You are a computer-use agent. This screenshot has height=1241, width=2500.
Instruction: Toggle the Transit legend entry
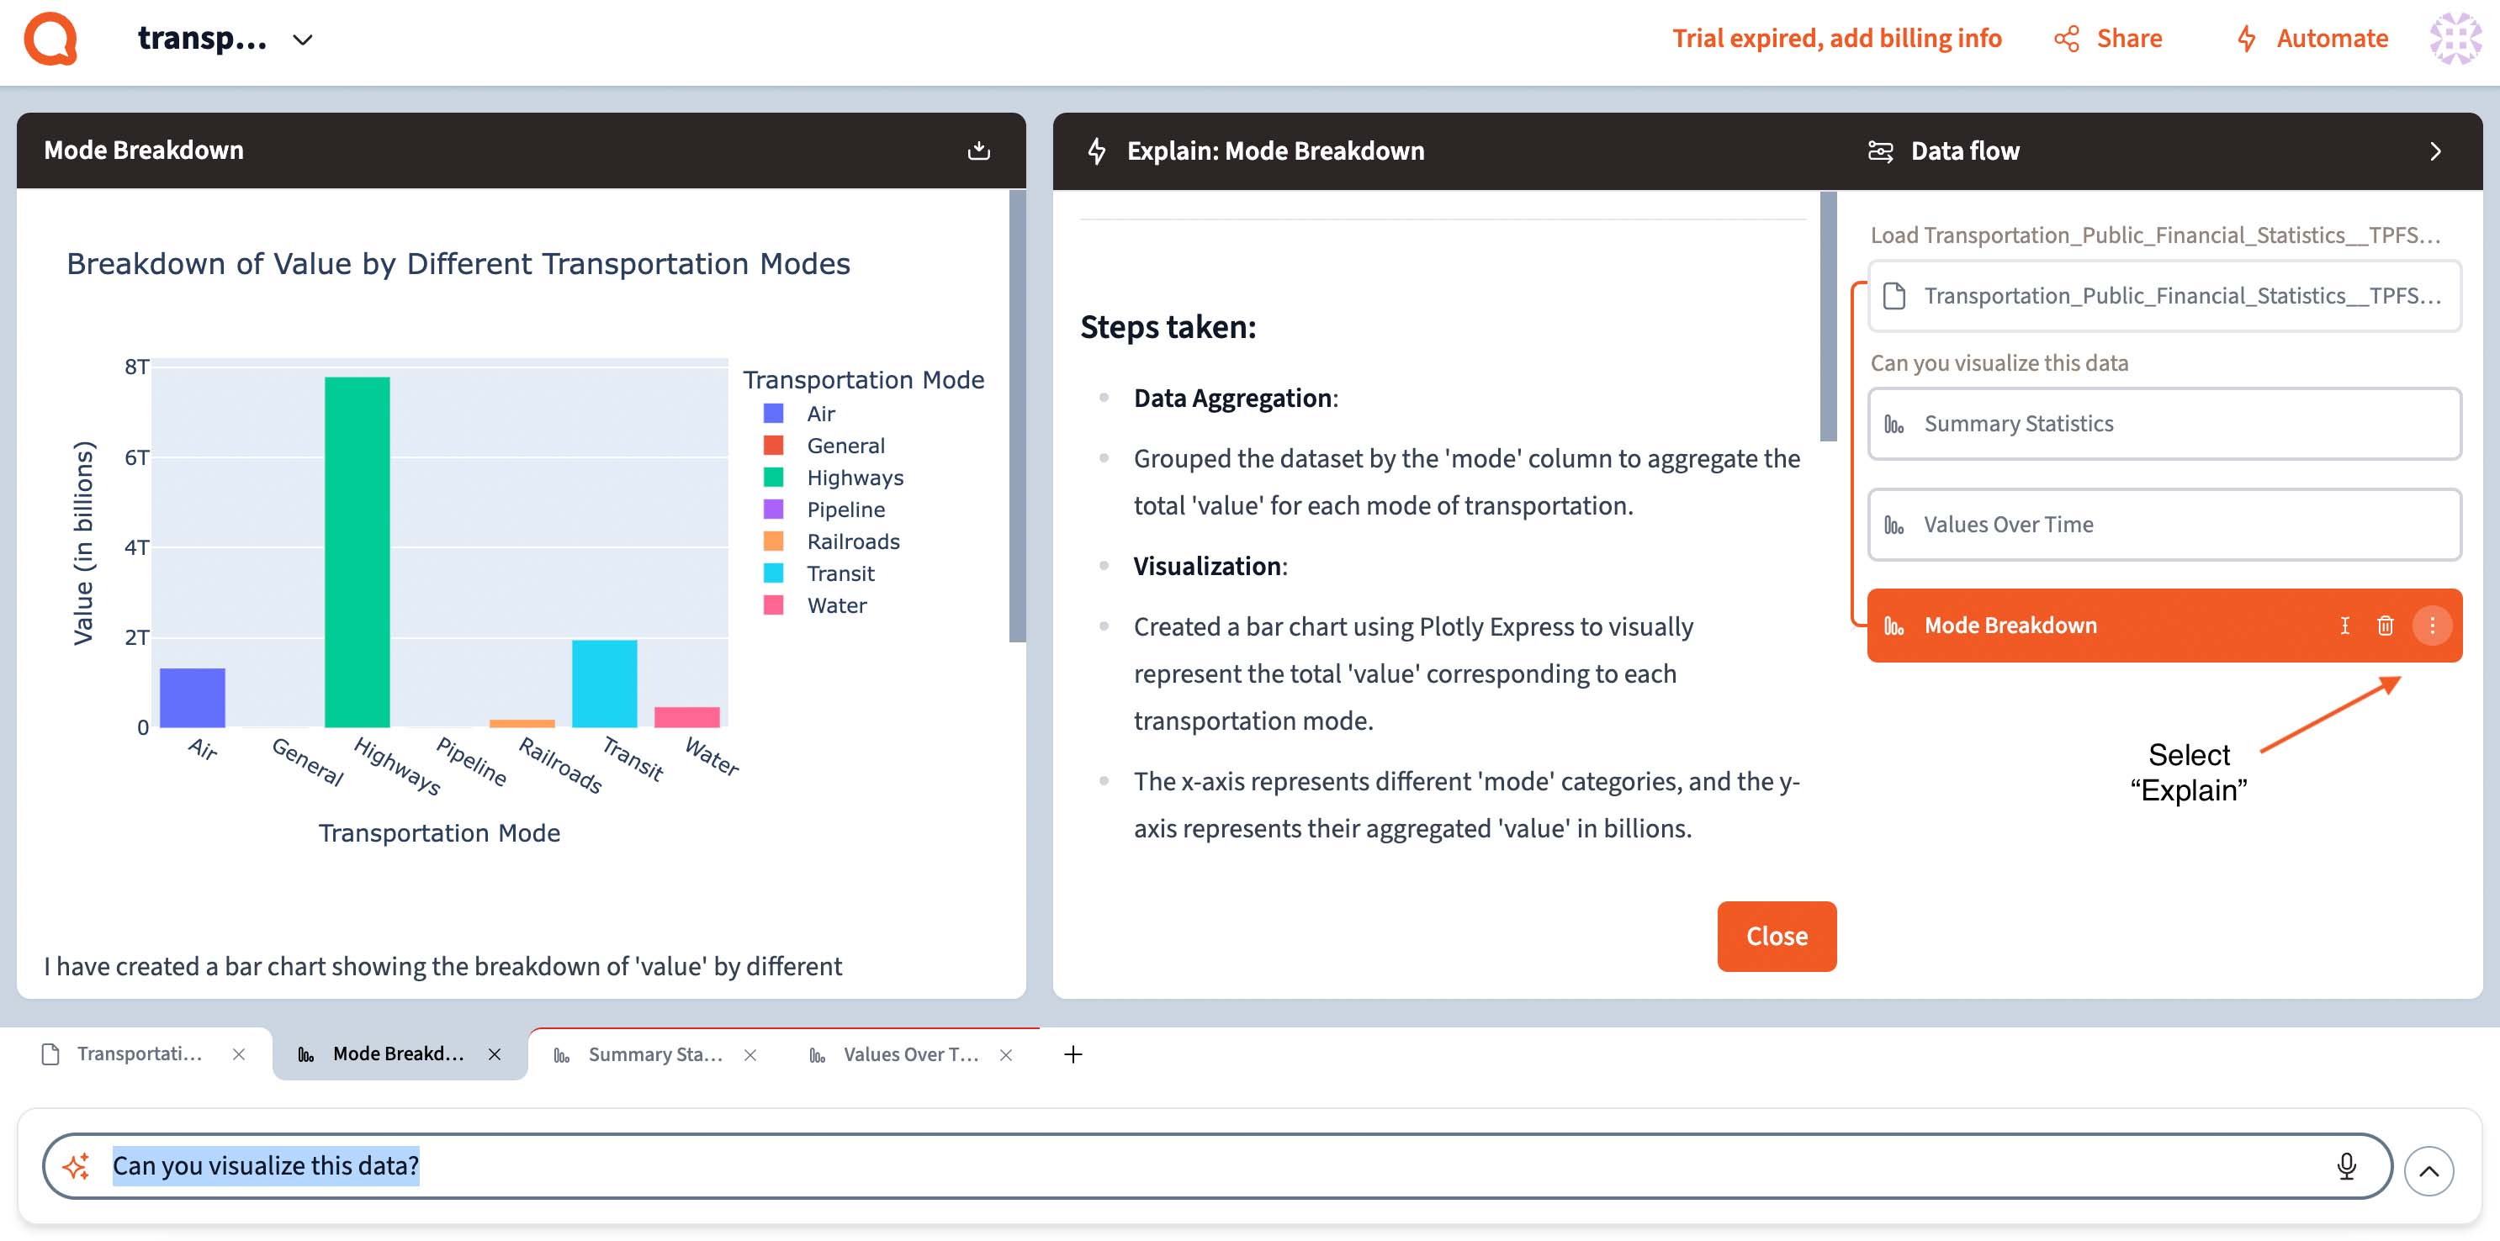[840, 573]
